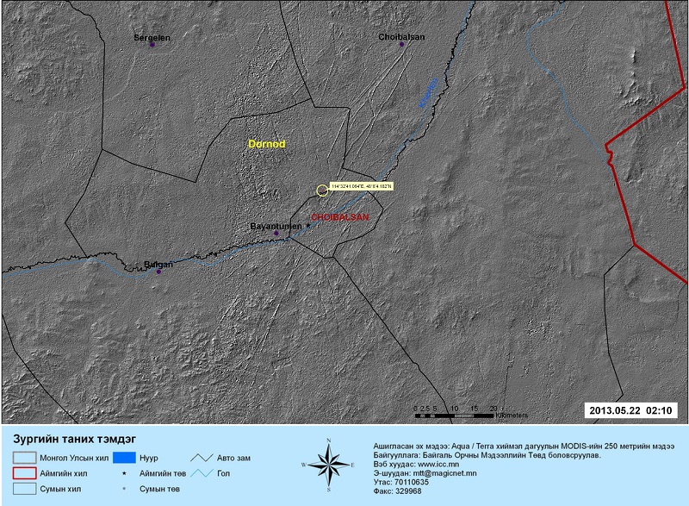Click the Сумын хил legend box
This screenshot has width=689, height=506.
click(27, 489)
